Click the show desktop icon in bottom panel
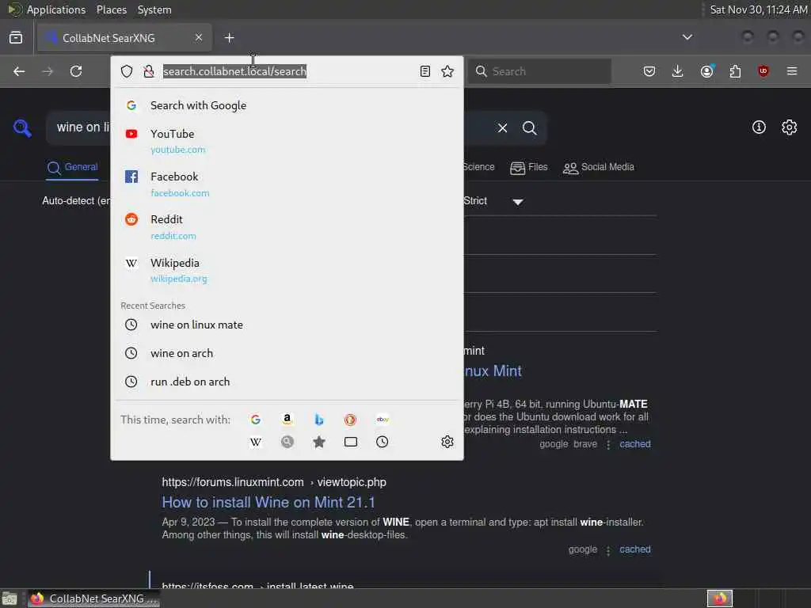This screenshot has height=608, width=811. [10, 598]
